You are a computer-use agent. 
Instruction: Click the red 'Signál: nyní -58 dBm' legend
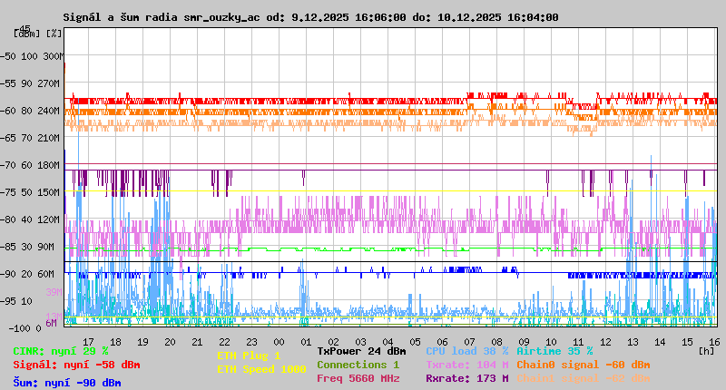[x=76, y=365]
